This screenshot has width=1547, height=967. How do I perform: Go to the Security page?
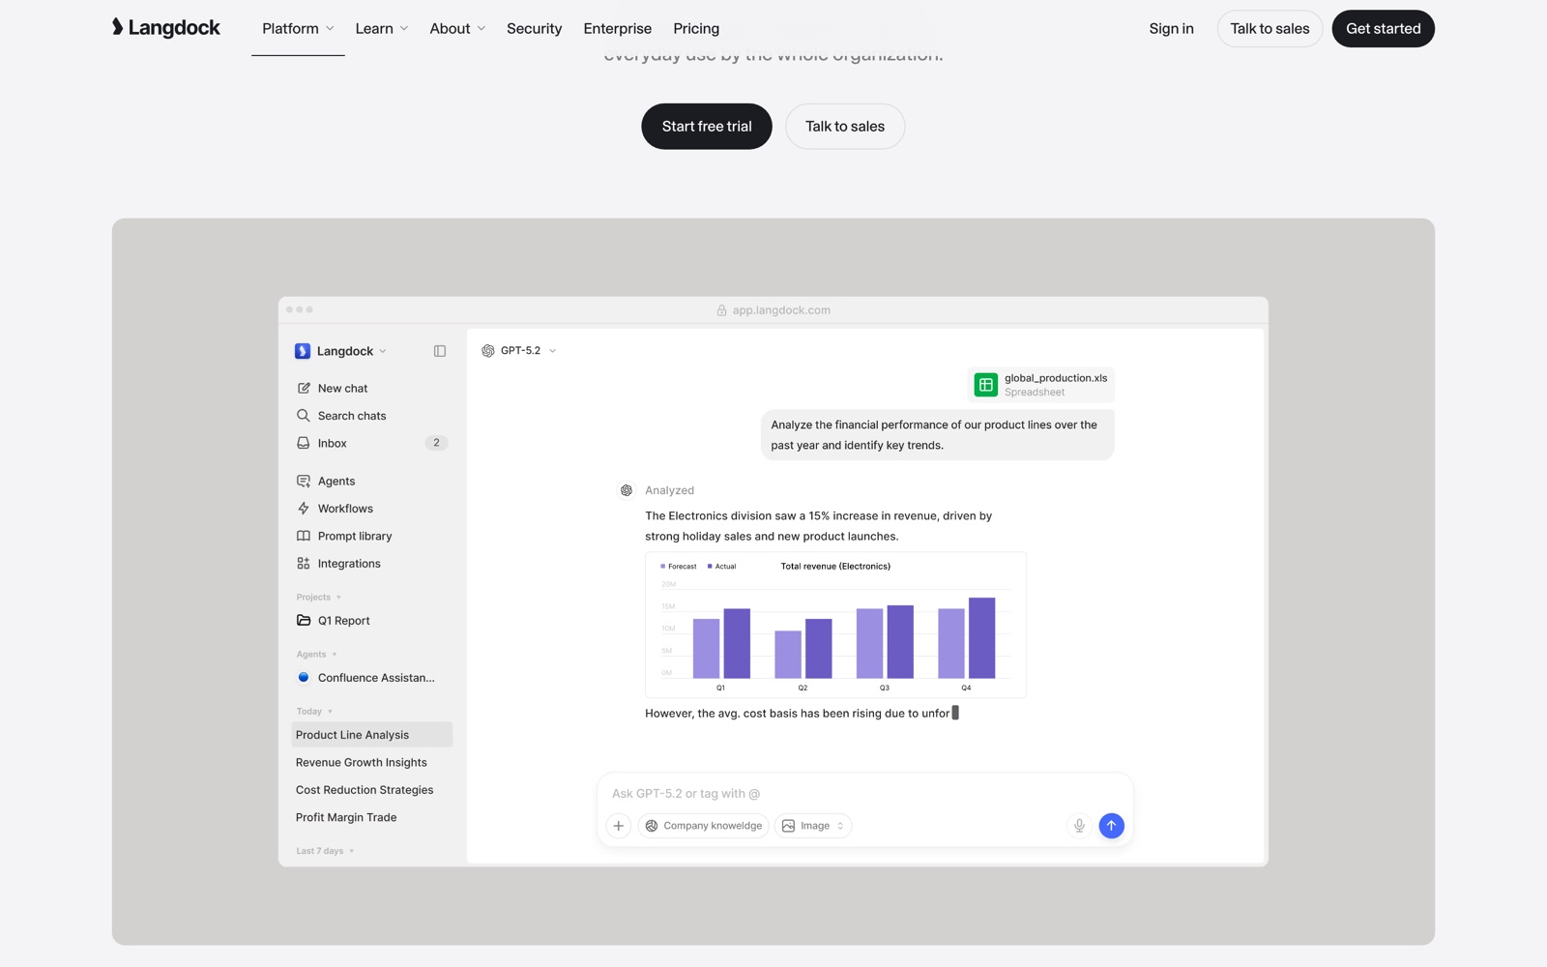pos(534,29)
